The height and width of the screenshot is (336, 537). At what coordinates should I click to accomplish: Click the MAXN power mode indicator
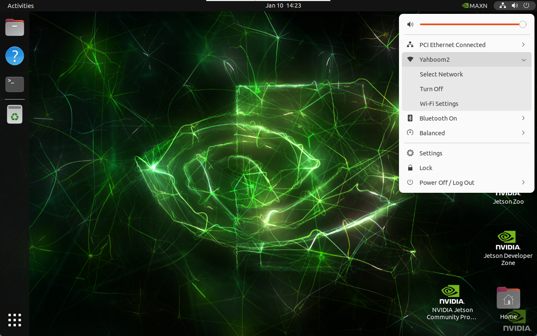[474, 6]
